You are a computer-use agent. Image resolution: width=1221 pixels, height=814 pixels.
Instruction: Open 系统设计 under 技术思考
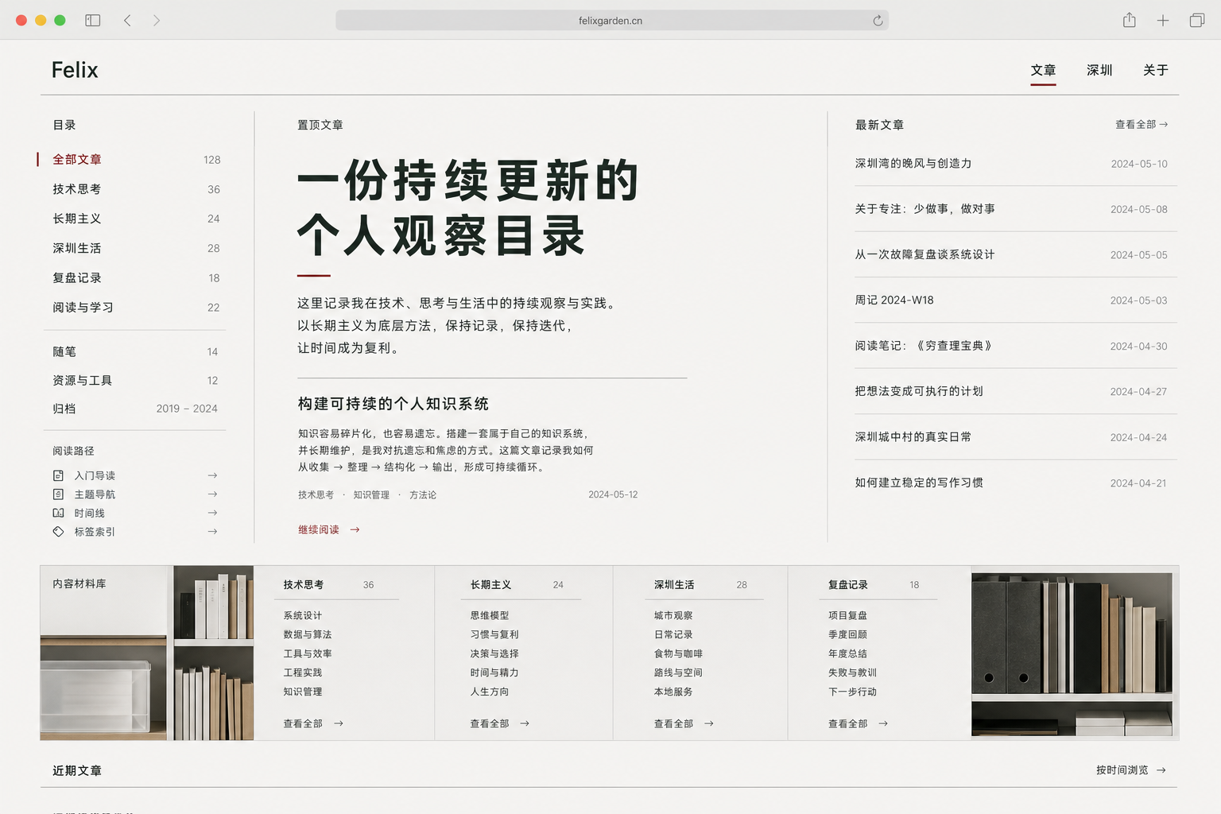tap(303, 615)
